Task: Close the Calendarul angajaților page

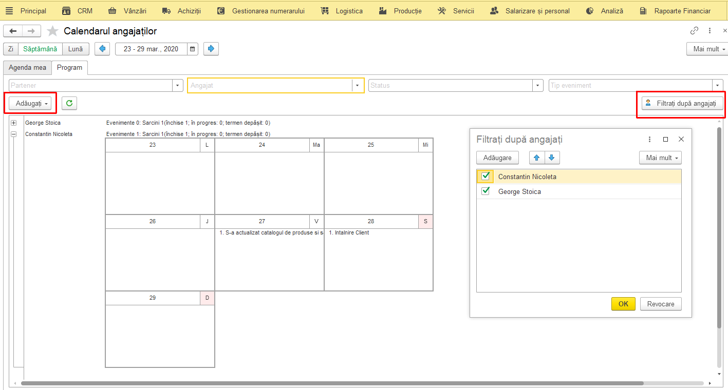Action: click(725, 30)
